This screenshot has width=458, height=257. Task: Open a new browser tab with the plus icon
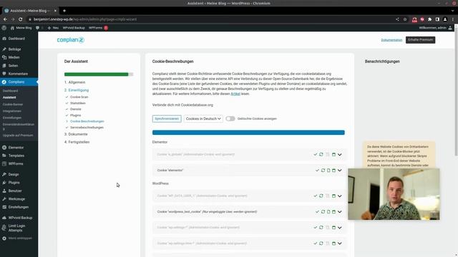[64, 11]
